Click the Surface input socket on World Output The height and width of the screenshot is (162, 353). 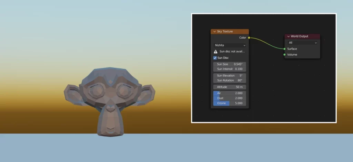pos(284,49)
